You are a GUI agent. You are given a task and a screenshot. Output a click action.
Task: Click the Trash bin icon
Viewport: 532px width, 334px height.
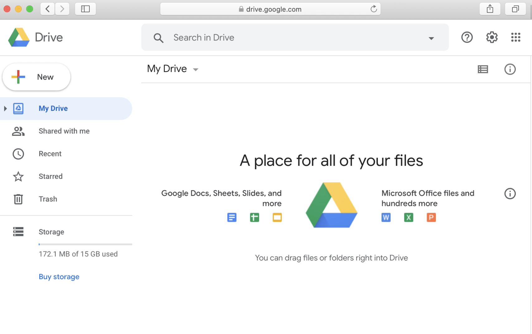(x=18, y=199)
